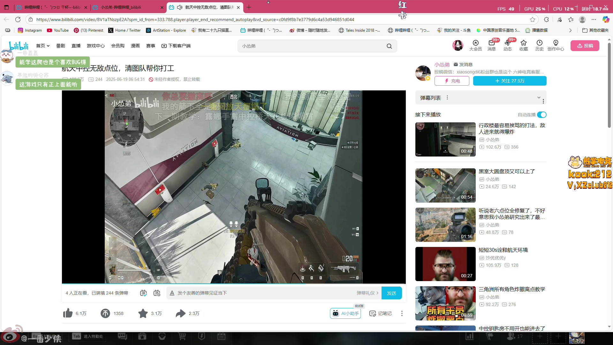Open the 历史 history icon
Screen dimensions: 613x345
(540, 45)
